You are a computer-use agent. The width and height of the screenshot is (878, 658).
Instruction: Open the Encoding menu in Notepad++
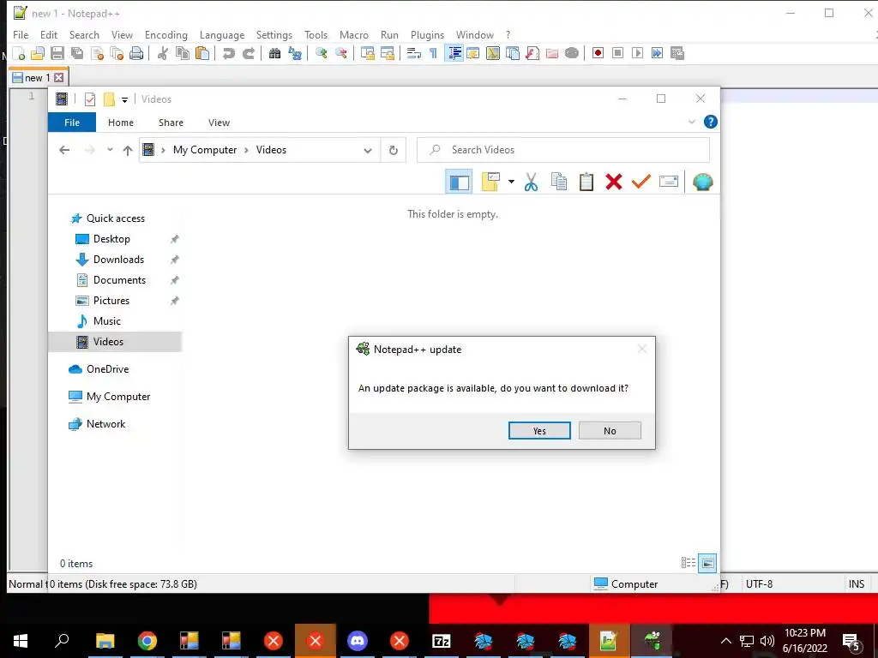[x=166, y=34]
